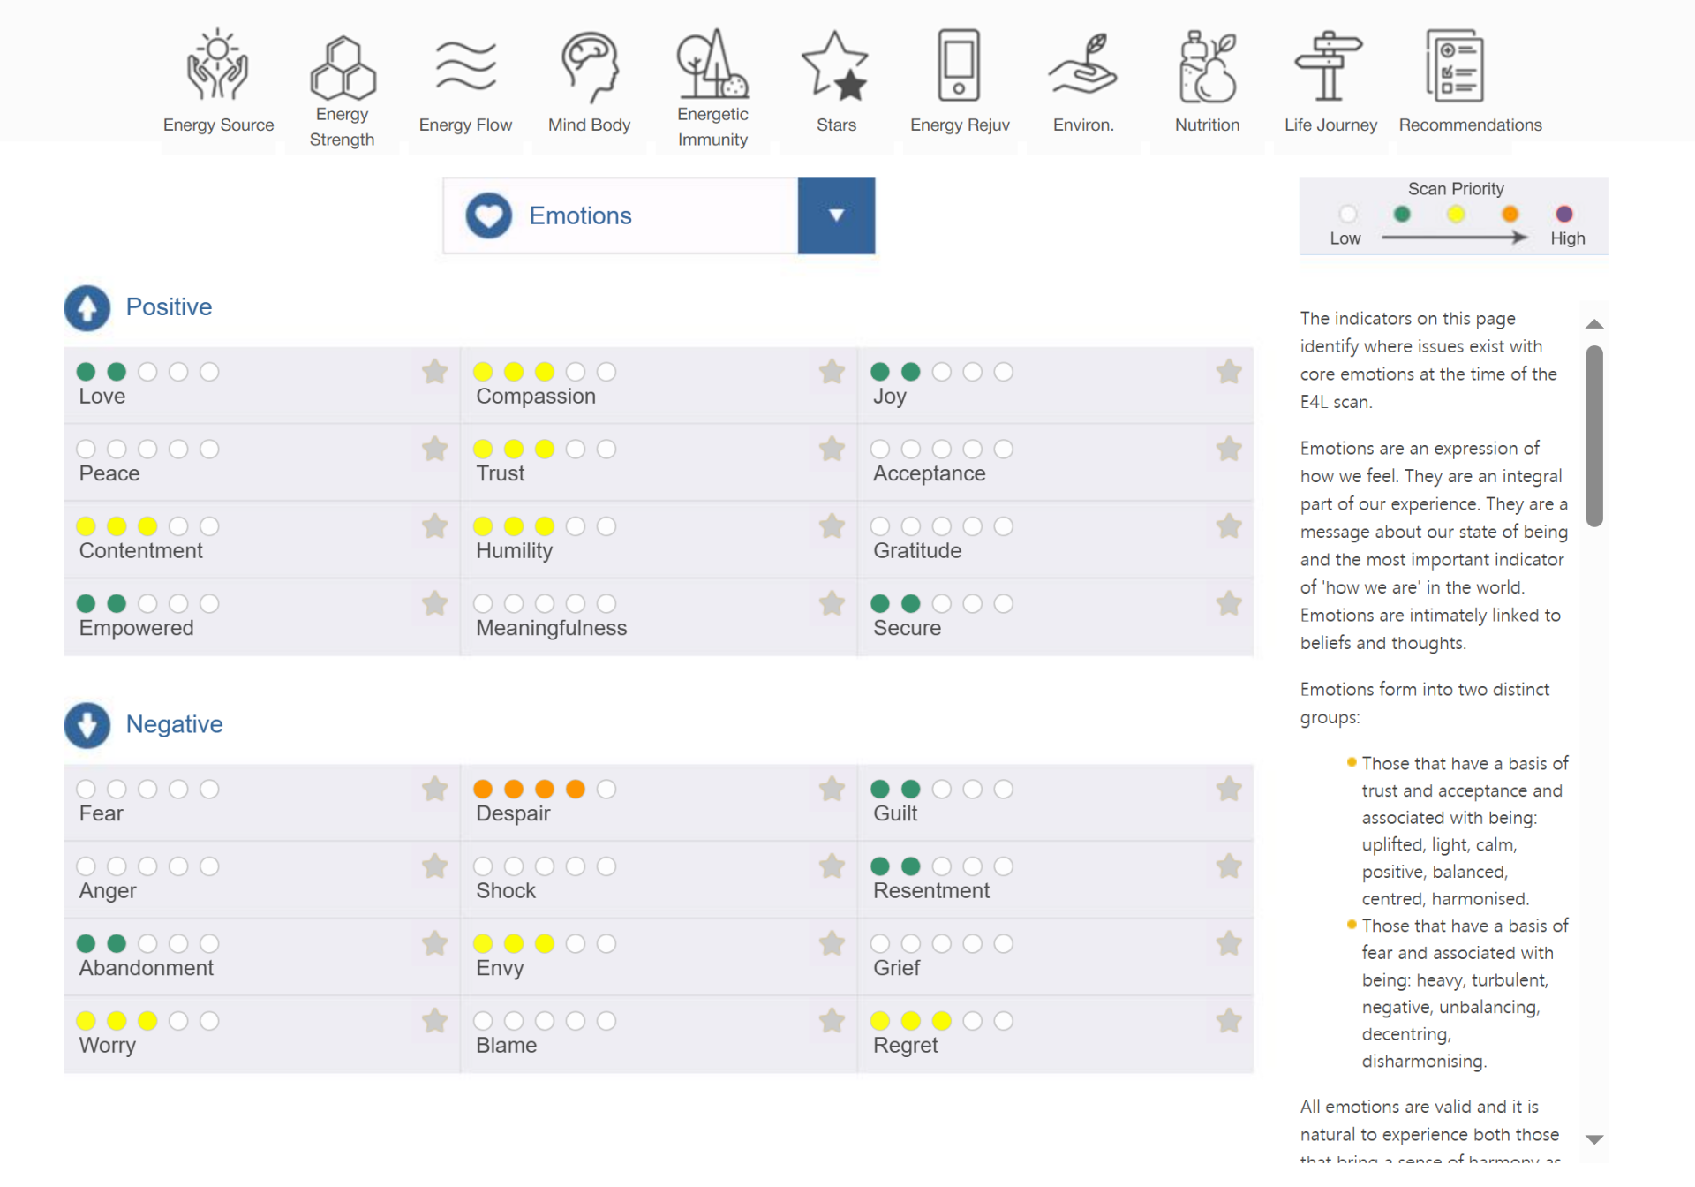The width and height of the screenshot is (1695, 1187).
Task: Mark the Regret row star
Action: point(1229,1021)
